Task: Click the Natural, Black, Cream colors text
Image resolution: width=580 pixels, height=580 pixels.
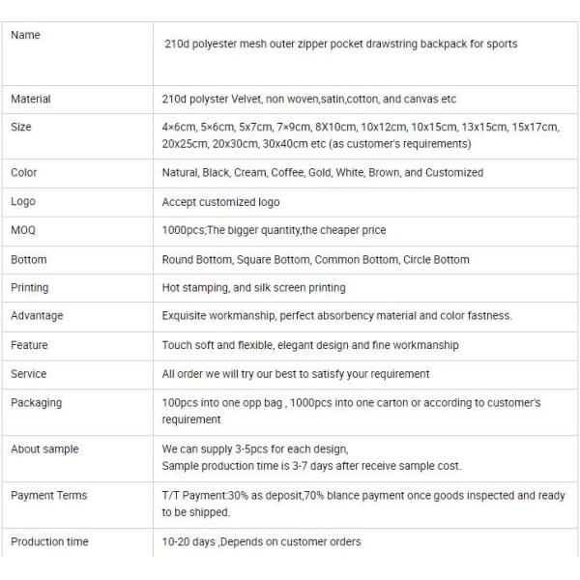Action: point(322,173)
